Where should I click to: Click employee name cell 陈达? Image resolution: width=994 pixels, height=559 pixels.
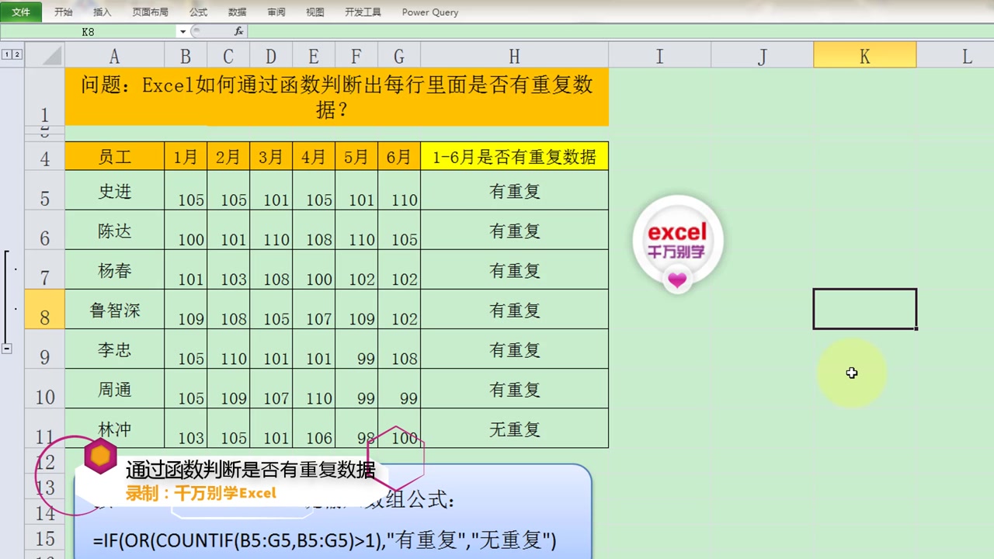pos(114,230)
